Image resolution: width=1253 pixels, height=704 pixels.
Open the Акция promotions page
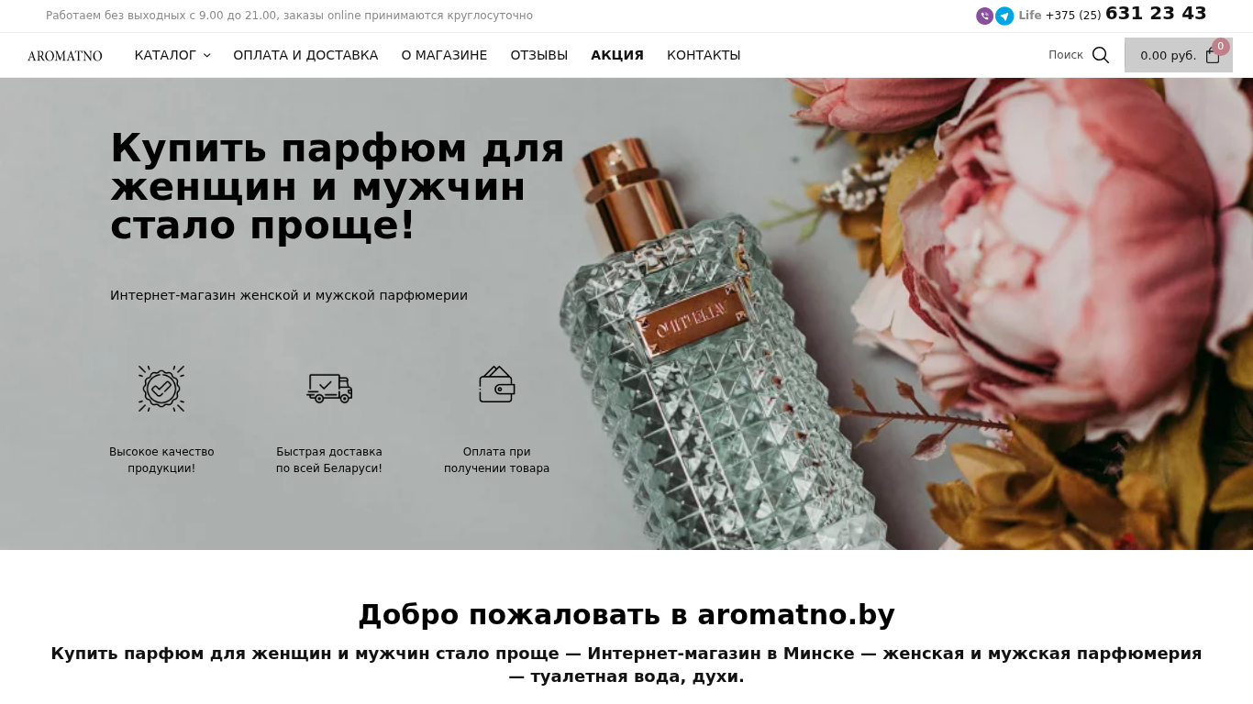[x=617, y=55]
